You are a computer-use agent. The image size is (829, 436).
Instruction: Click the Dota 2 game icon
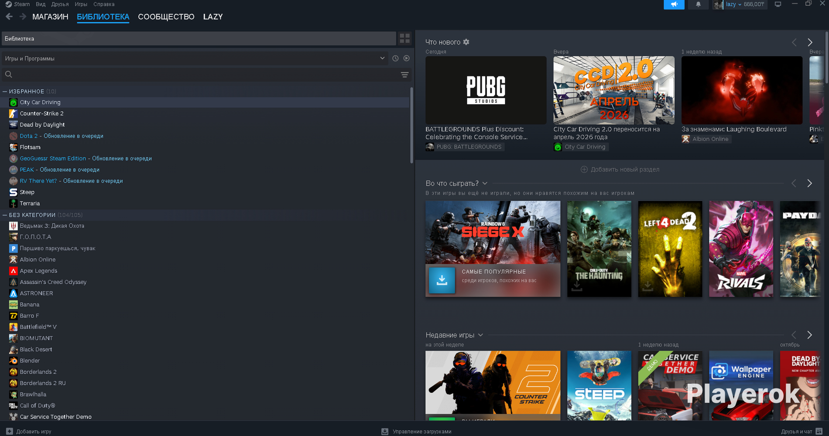pos(14,136)
